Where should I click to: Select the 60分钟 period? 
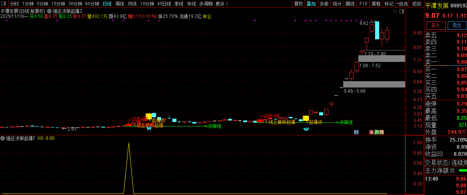pos(92,4)
